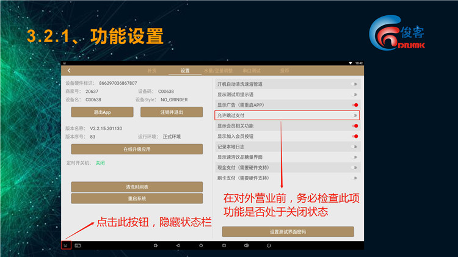Open the 串口测试 tab
This screenshot has width=458, height=257.
click(251, 71)
